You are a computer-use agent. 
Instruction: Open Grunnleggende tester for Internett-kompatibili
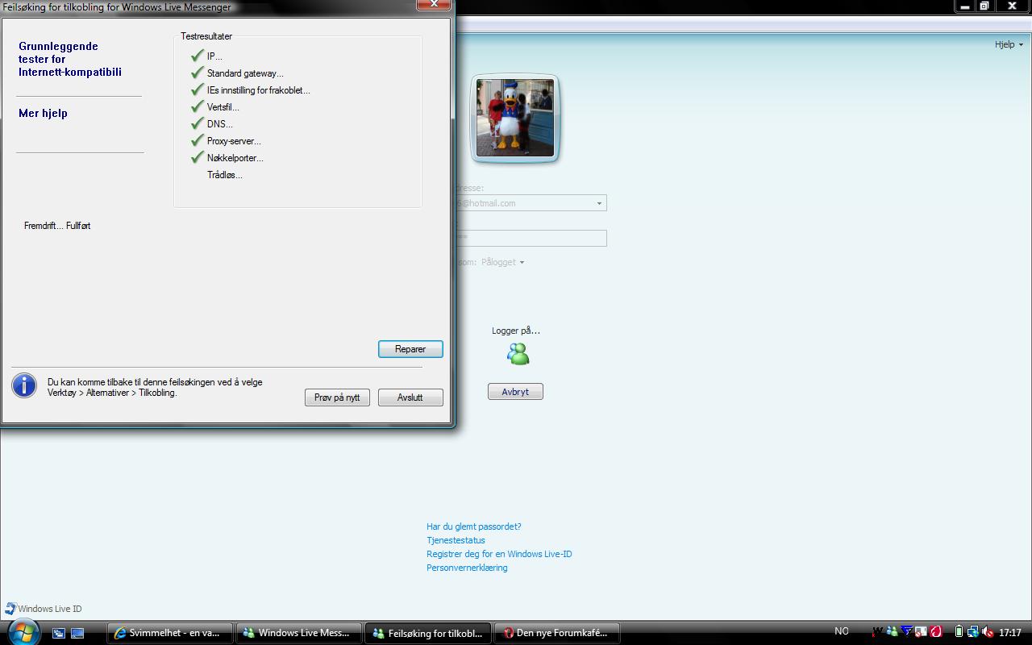pyautogui.click(x=70, y=59)
